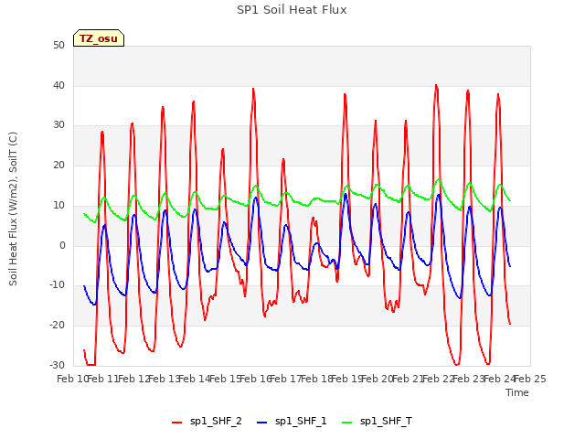Click the chart title SP1 Soil Heat Flux
Screen dimensions: 585x439
click(x=292, y=10)
